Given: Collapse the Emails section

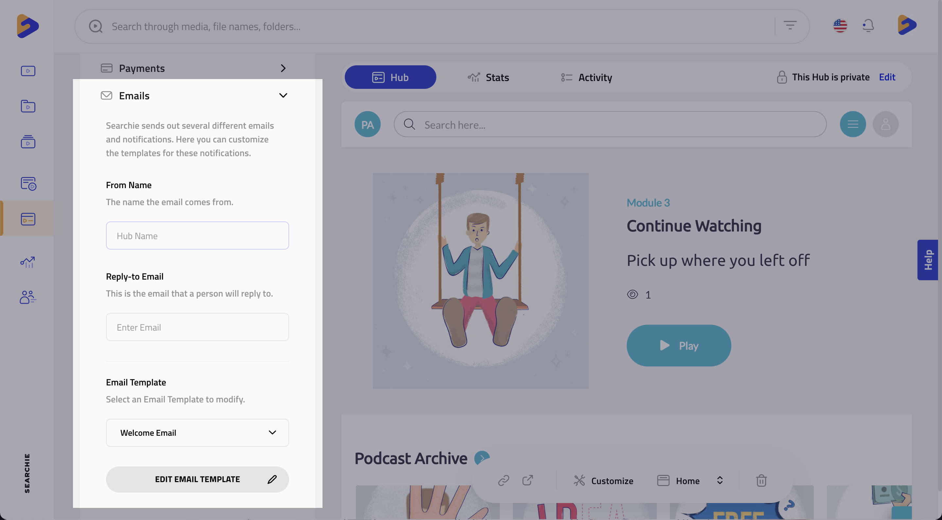Looking at the screenshot, I should pos(283,96).
